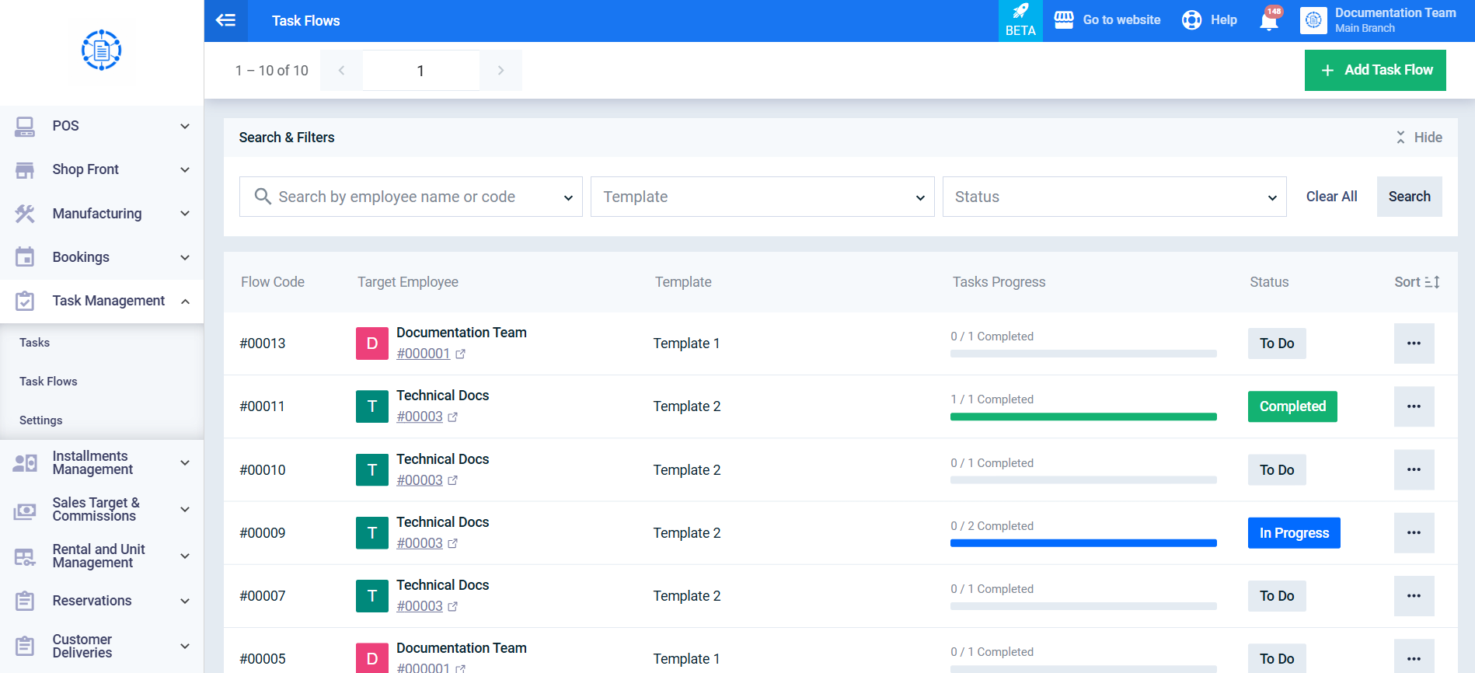Click the Customer Deliveries clipboard icon
The height and width of the screenshot is (673, 1475).
click(25, 646)
